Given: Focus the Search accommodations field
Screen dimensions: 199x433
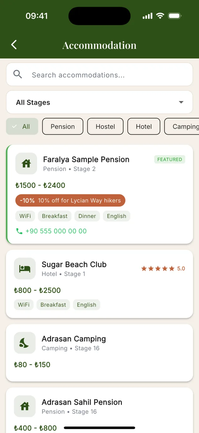Looking at the screenshot, I should point(99,74).
